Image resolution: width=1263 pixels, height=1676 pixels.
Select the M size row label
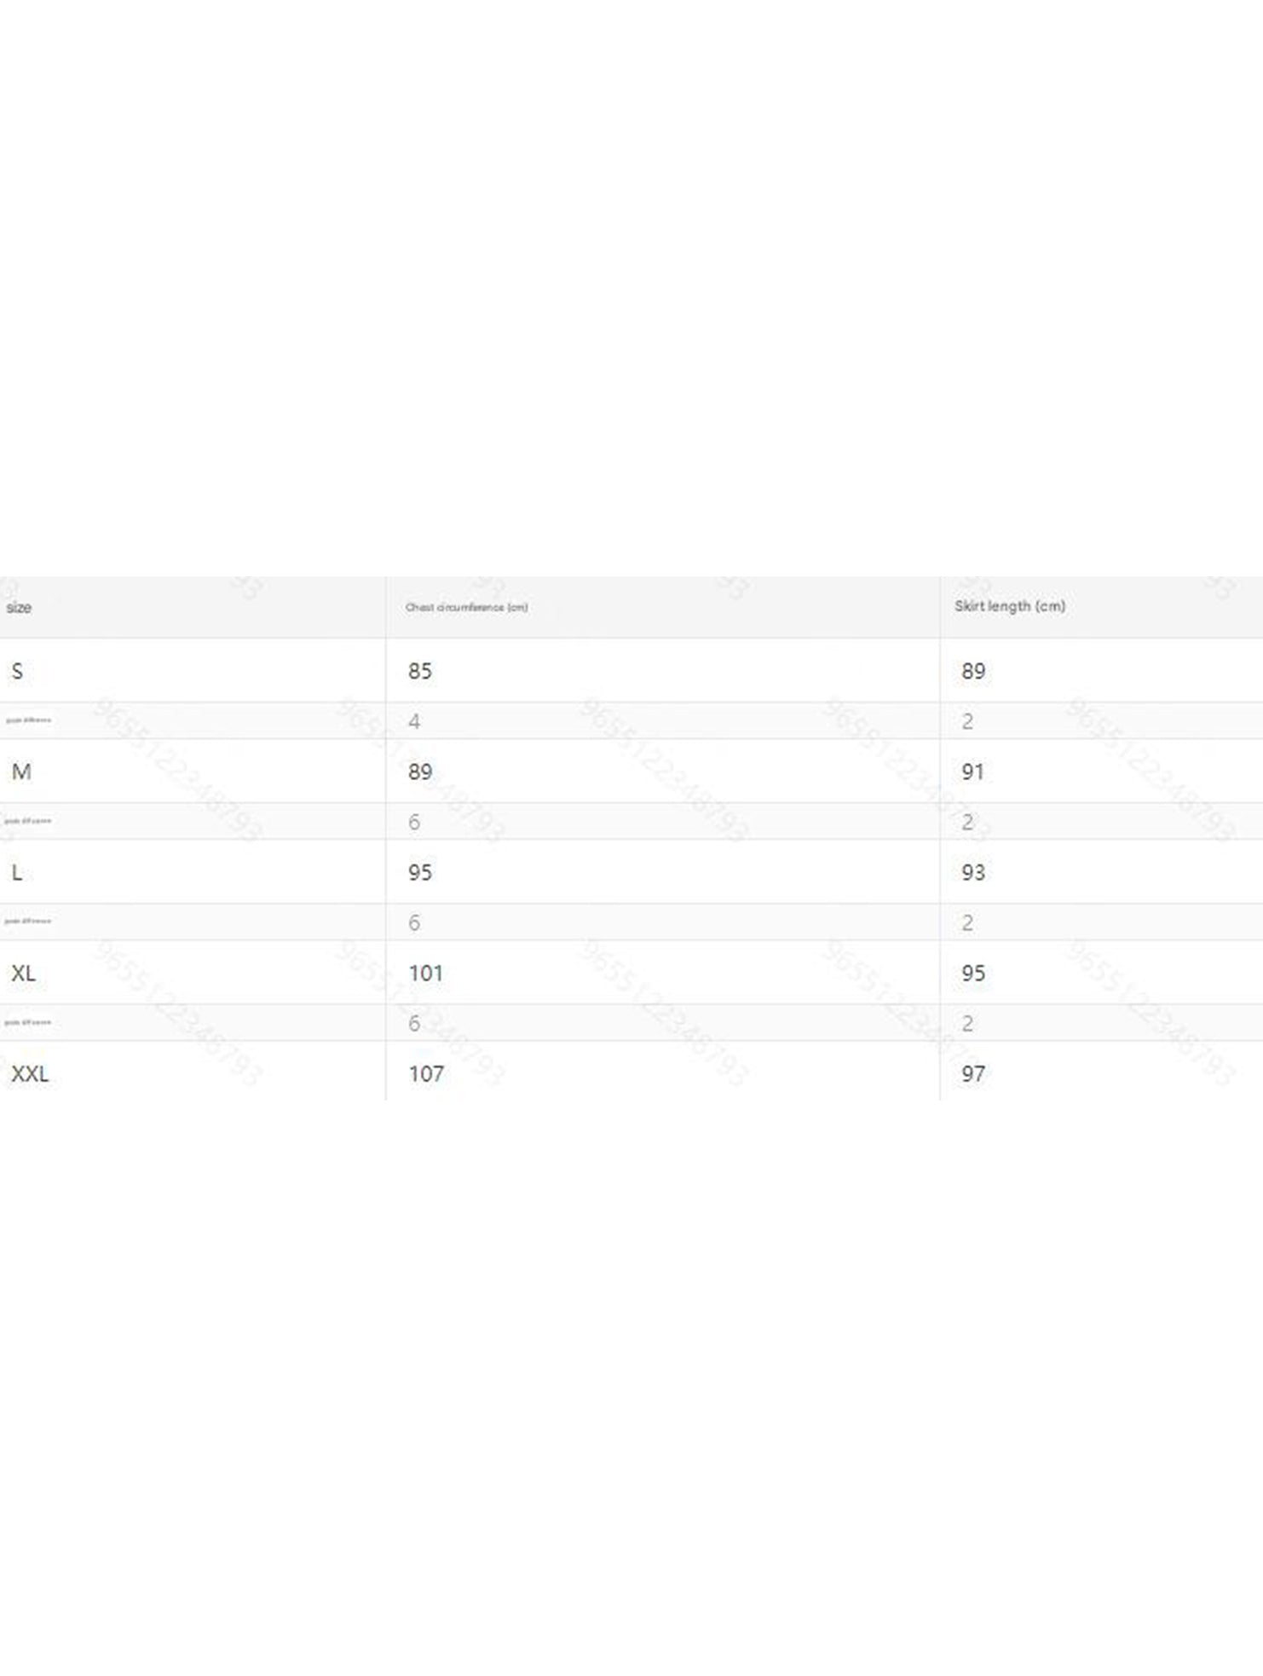coord(21,772)
